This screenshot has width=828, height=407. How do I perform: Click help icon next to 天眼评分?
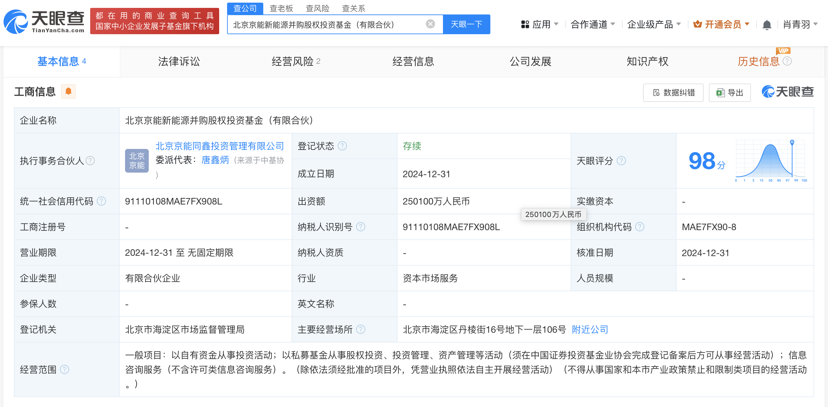(x=621, y=161)
